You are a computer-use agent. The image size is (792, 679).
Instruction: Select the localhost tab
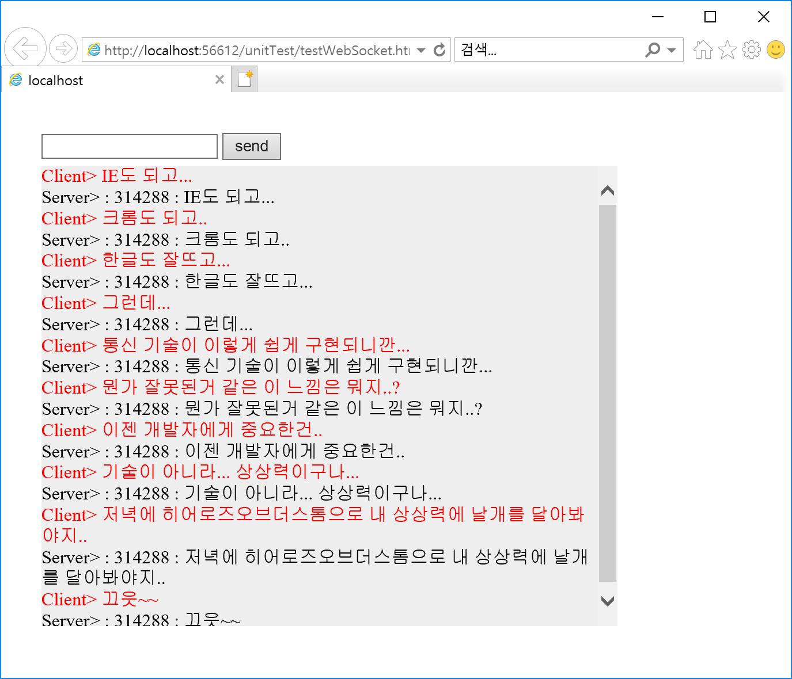point(116,79)
